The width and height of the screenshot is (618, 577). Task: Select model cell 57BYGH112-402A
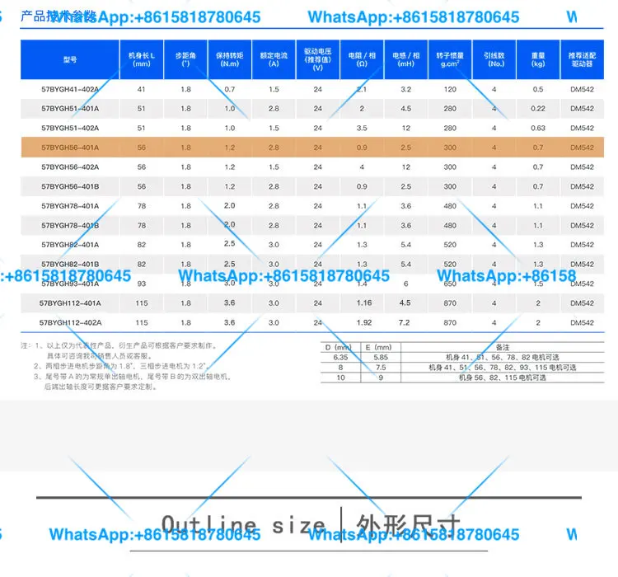70,322
